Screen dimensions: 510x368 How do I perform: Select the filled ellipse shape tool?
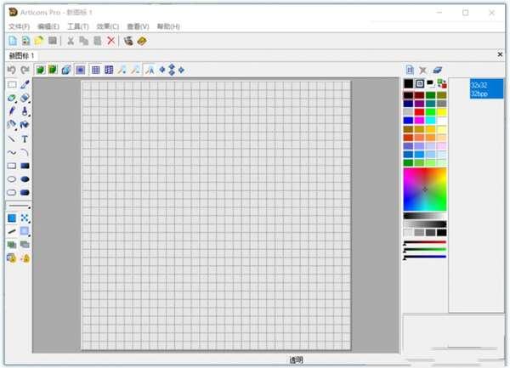click(25, 179)
